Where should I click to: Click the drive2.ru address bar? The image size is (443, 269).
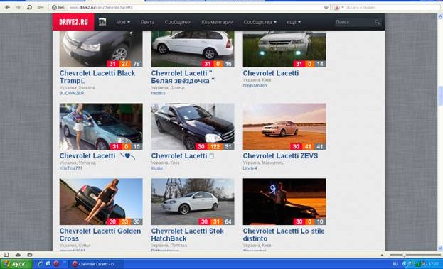[195, 7]
